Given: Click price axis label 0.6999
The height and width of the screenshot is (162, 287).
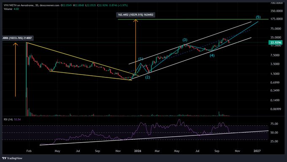Looking at the screenshot, I should (x=275, y=82).
